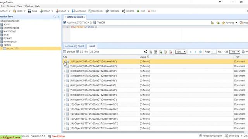Run the query with the Run button
This screenshot has height=139, width=248.
(x=141, y=11)
